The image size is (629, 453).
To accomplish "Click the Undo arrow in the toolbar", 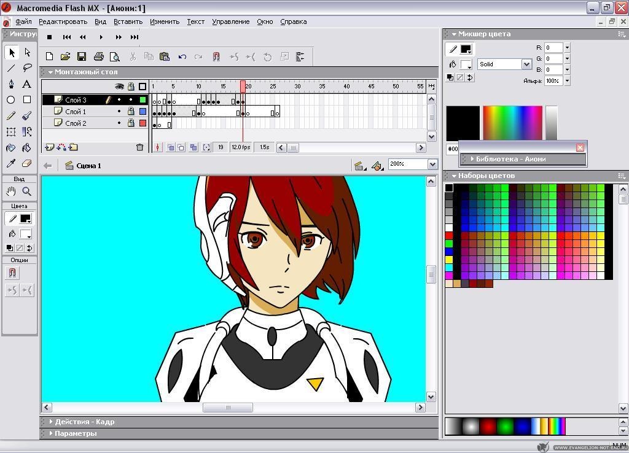I will tap(182, 56).
